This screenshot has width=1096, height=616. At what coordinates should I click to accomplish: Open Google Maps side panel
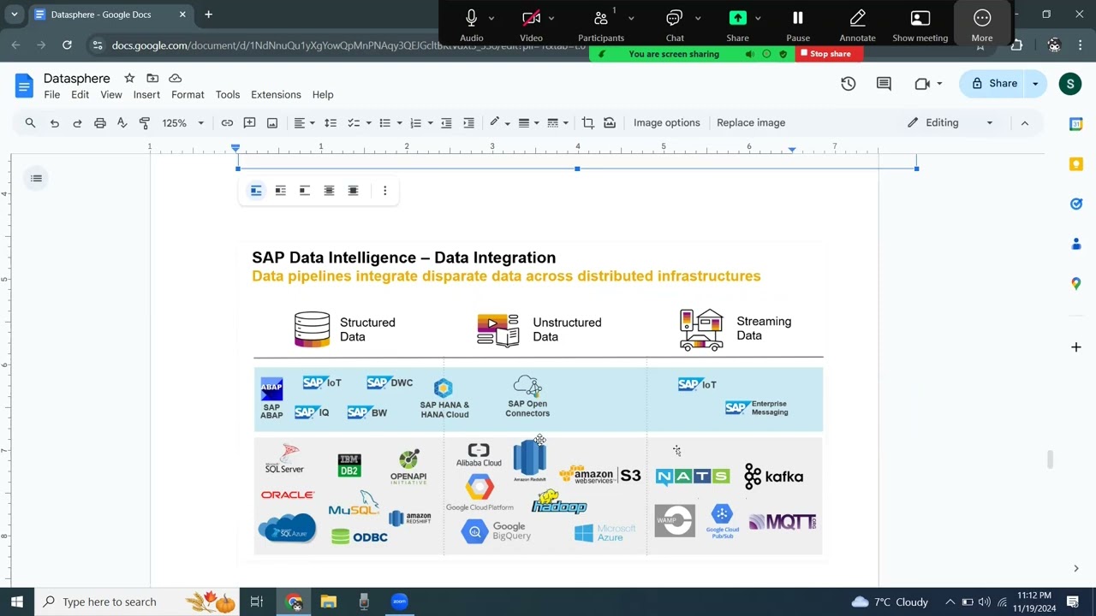[x=1076, y=283]
